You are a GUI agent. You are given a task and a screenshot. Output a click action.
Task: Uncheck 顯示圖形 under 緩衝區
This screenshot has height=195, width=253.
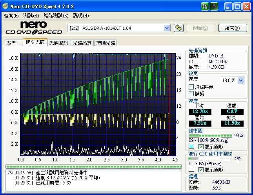201,147
